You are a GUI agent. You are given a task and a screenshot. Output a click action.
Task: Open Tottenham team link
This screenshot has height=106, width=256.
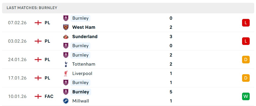[x=84, y=64]
